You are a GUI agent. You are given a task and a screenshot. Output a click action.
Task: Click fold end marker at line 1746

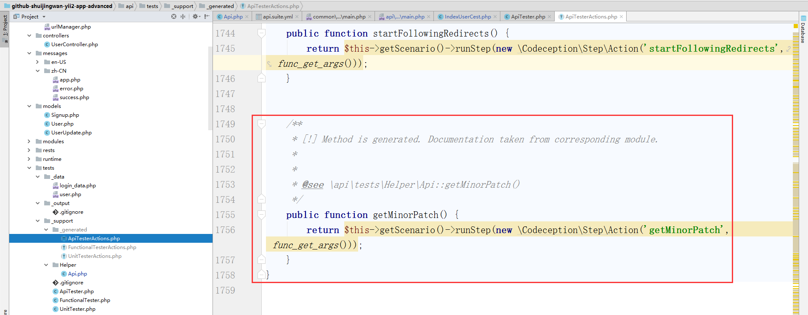(261, 79)
